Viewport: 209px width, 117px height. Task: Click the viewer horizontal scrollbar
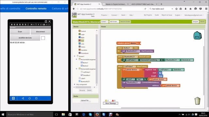click(x=150, y=108)
